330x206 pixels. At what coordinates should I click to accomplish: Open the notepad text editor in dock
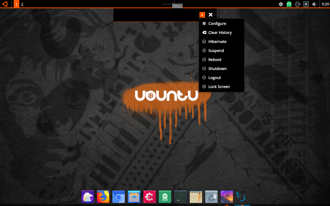(196, 197)
